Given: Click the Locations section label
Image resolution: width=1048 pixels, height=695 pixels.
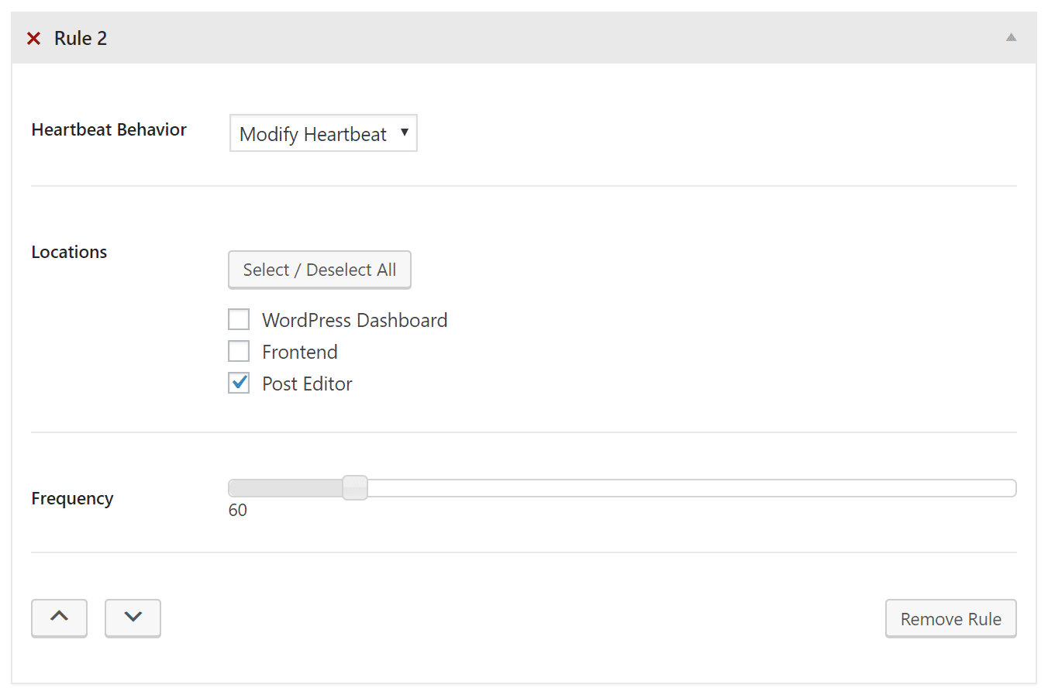Looking at the screenshot, I should [69, 252].
